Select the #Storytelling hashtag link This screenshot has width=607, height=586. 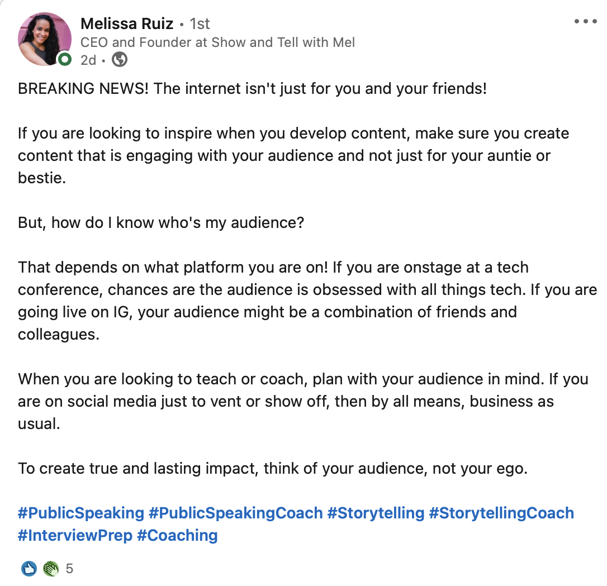376,513
